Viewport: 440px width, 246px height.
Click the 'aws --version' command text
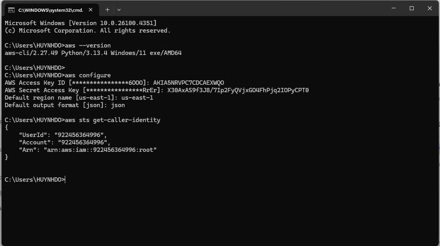pos(88,46)
